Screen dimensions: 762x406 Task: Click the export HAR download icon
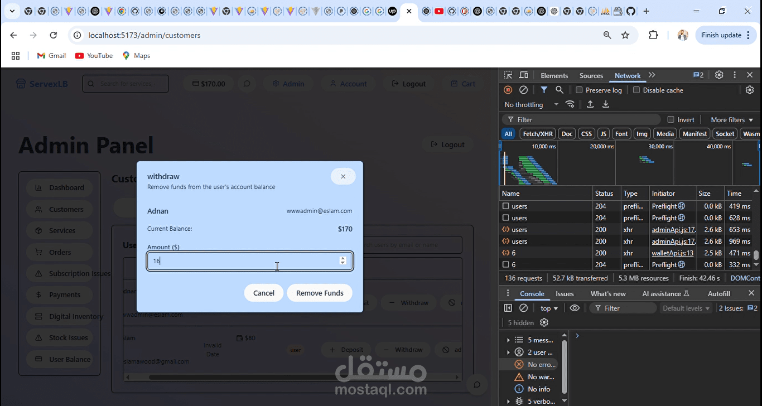(x=606, y=104)
